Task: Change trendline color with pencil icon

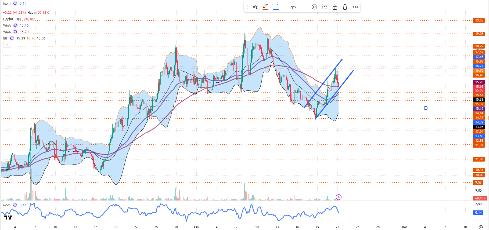Action: click(x=265, y=7)
